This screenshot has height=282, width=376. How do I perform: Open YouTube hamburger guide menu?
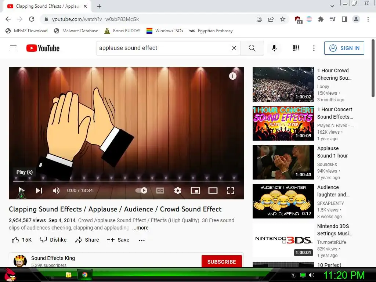pyautogui.click(x=13, y=48)
